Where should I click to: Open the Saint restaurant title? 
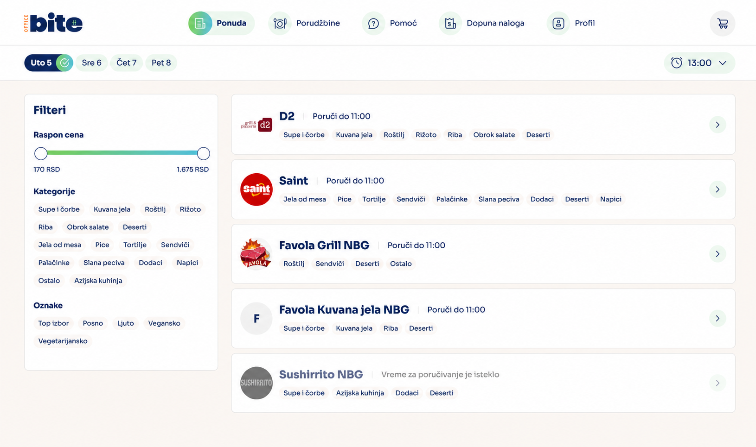point(294,181)
